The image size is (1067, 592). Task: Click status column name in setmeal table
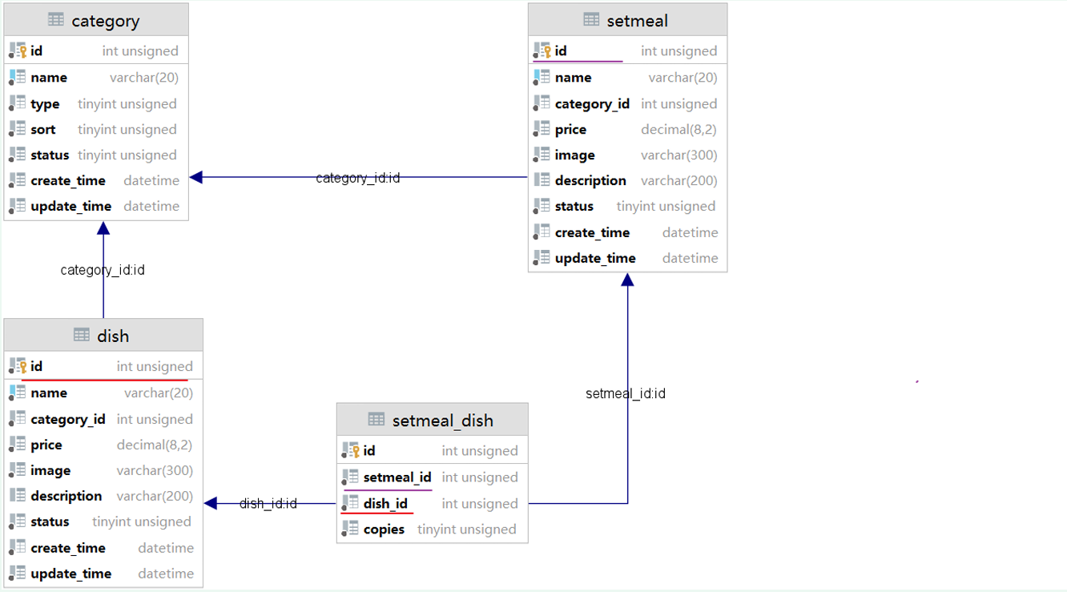(x=574, y=206)
